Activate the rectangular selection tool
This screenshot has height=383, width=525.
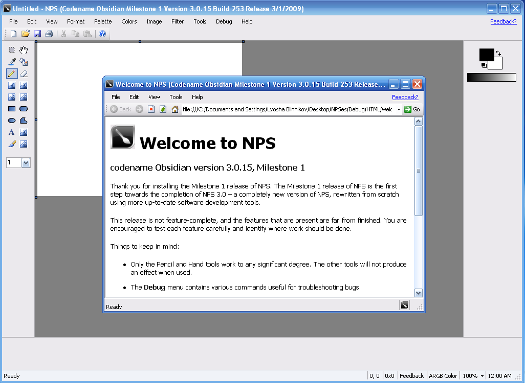point(11,50)
